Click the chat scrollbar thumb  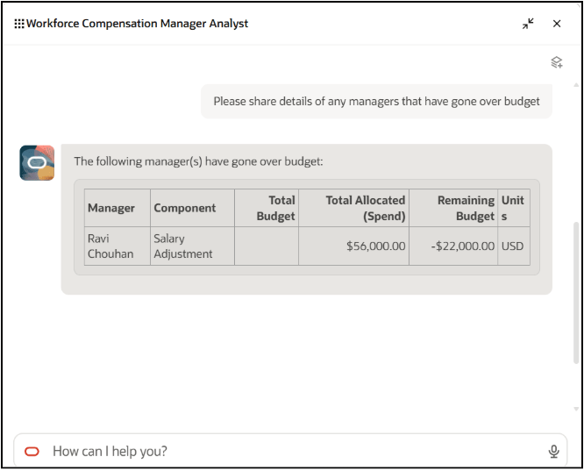pos(576,293)
